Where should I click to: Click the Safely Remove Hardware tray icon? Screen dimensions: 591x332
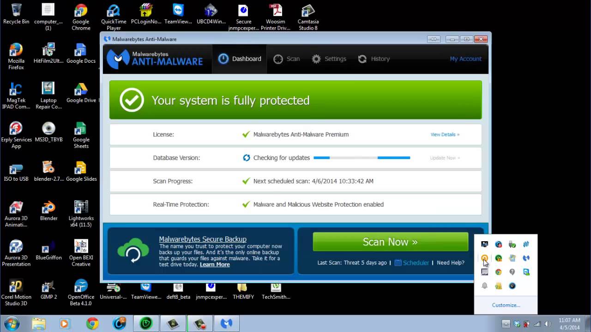pyautogui.click(x=512, y=244)
